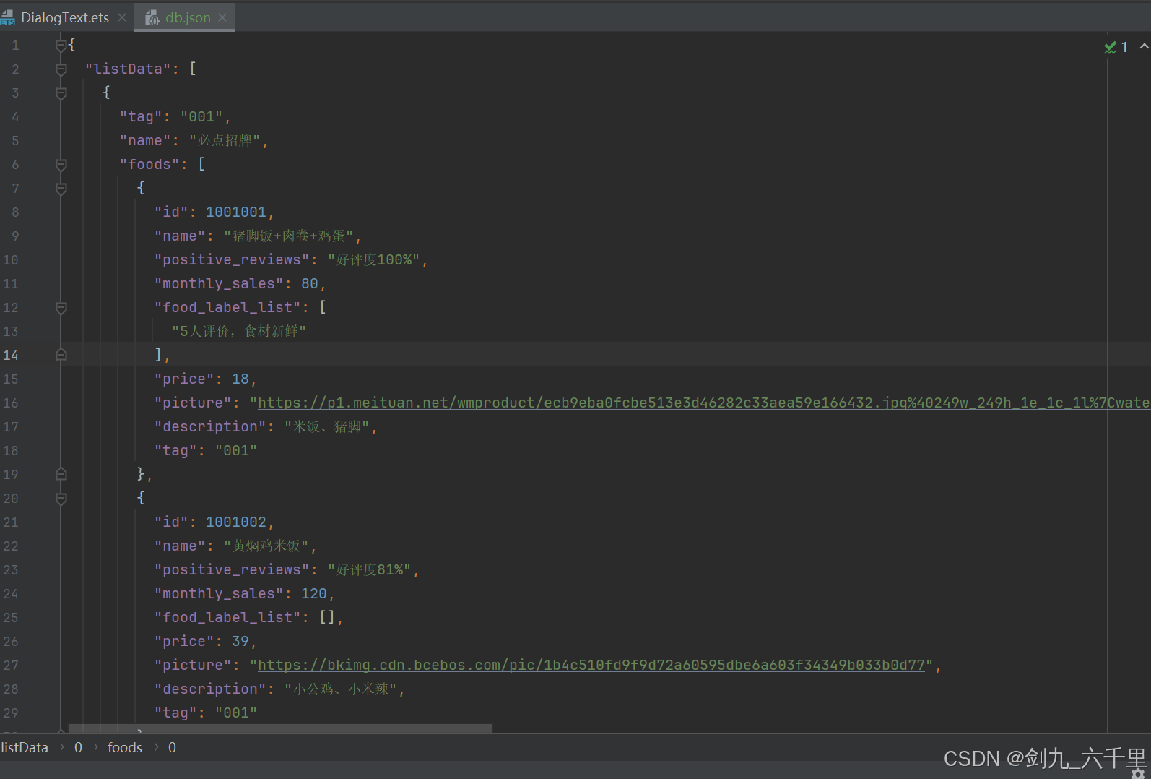This screenshot has height=779, width=1151.
Task: Click the price value 18
Action: click(240, 379)
